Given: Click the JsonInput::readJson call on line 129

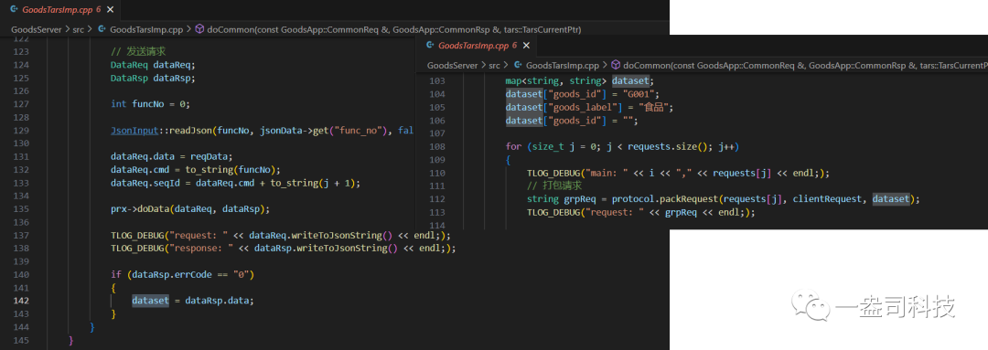Looking at the screenshot, I should click(263, 131).
